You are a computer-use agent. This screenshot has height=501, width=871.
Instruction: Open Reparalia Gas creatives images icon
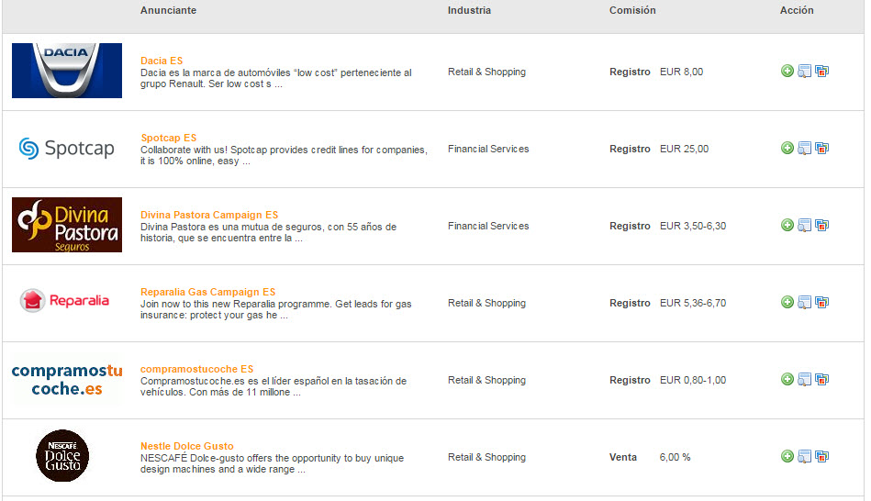click(x=822, y=302)
